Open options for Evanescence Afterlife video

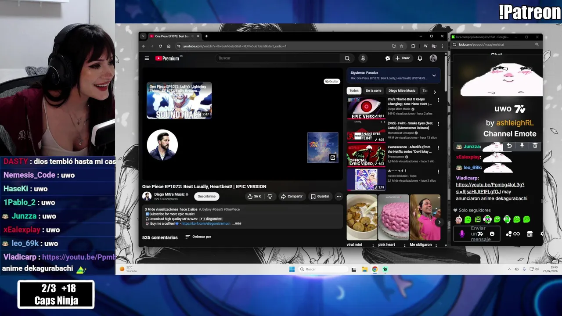click(438, 148)
